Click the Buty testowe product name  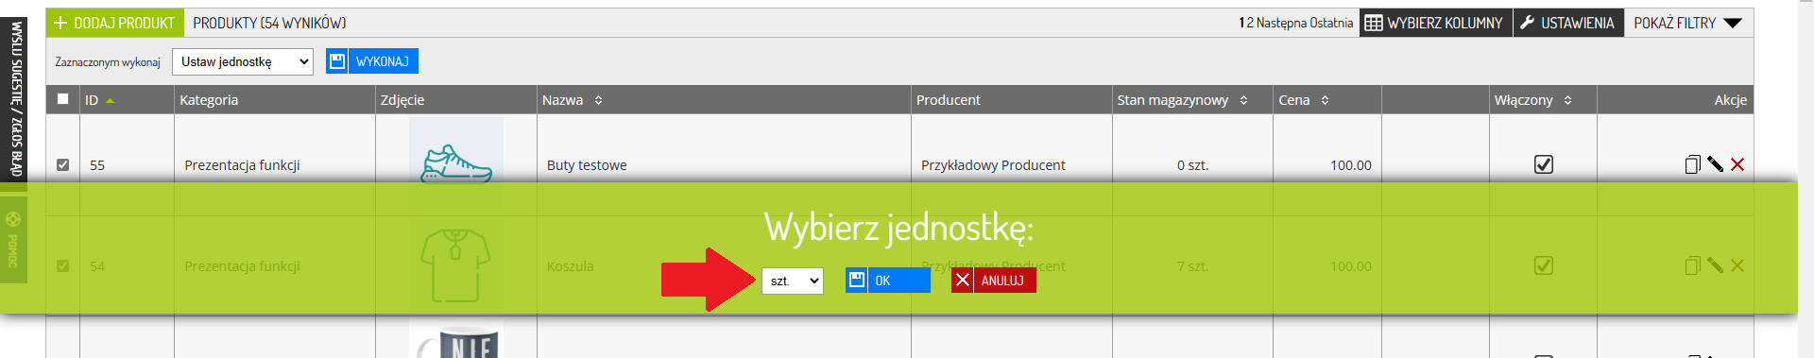(587, 165)
